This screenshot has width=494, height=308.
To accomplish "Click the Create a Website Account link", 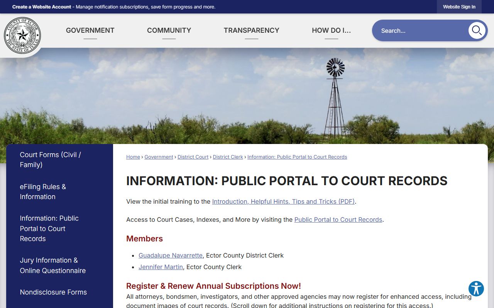I will [42, 7].
